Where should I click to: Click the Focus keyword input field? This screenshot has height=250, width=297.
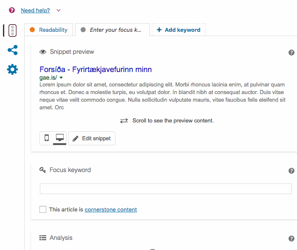point(165,189)
